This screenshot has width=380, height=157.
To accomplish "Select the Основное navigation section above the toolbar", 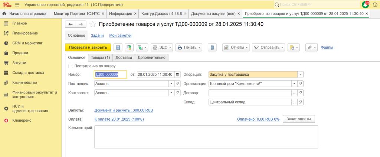I will (x=76, y=35).
